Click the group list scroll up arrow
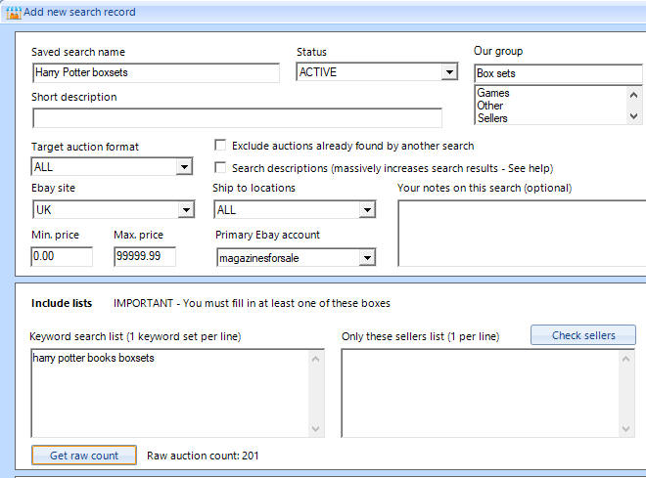Image resolution: width=646 pixels, height=478 pixels. click(x=633, y=95)
